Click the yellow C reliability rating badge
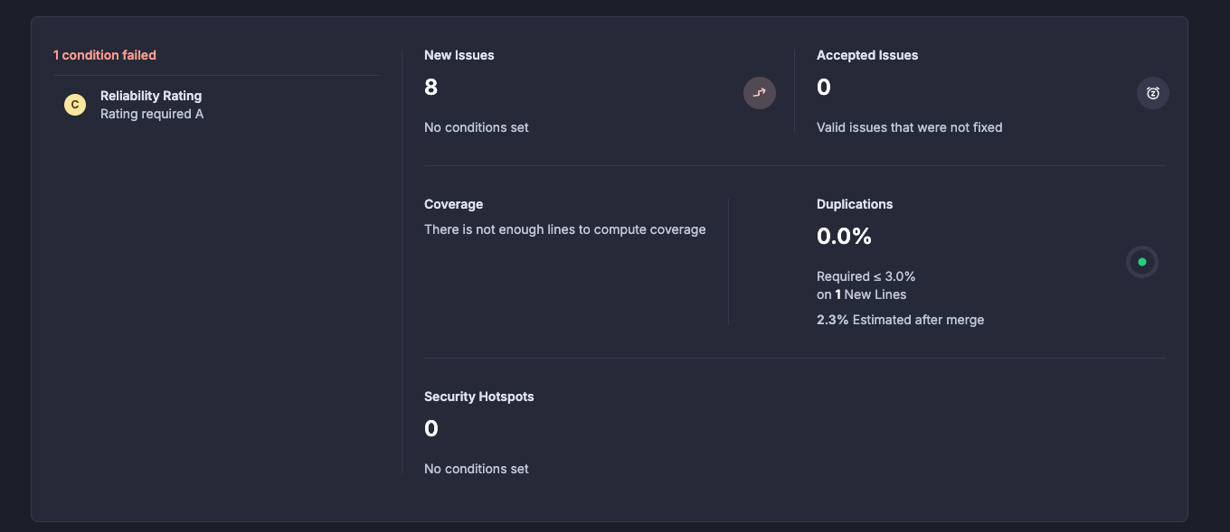The height and width of the screenshot is (532, 1230). 75,105
